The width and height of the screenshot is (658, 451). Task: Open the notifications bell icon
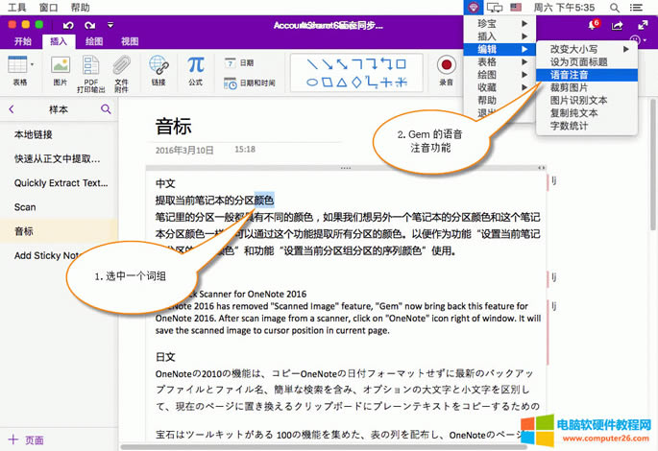[592, 24]
